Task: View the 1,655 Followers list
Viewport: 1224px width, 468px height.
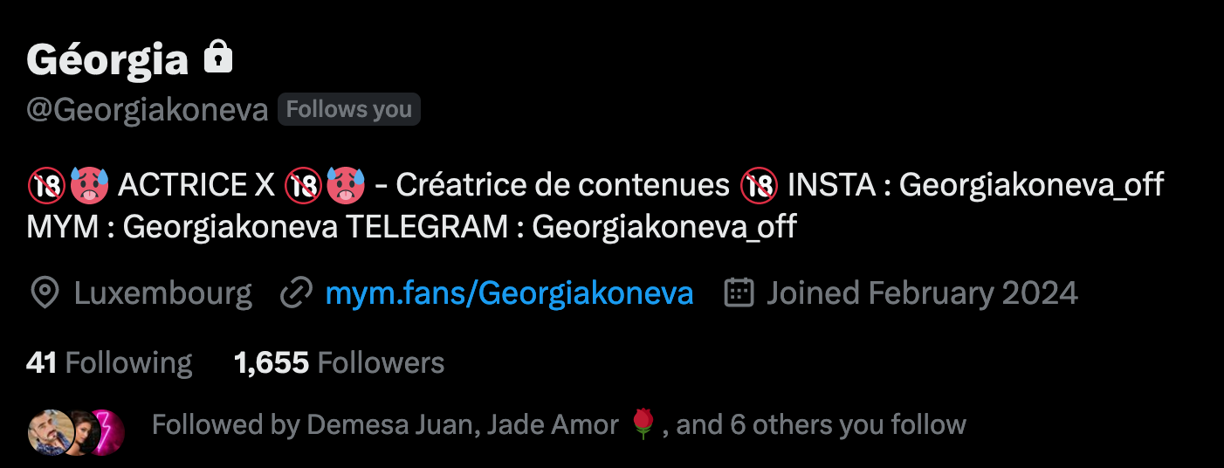Action: point(340,362)
